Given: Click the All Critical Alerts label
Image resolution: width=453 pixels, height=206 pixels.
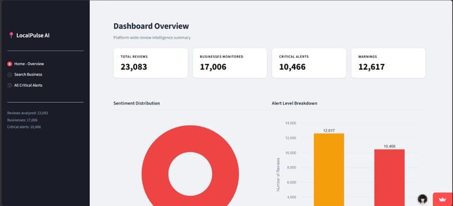Looking at the screenshot, I should click(x=28, y=85).
